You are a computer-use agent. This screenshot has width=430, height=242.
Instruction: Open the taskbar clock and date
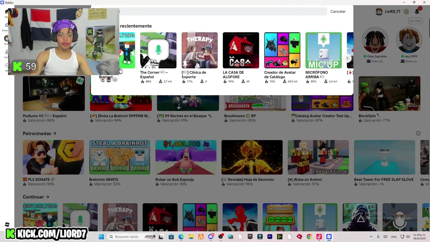click(x=420, y=237)
